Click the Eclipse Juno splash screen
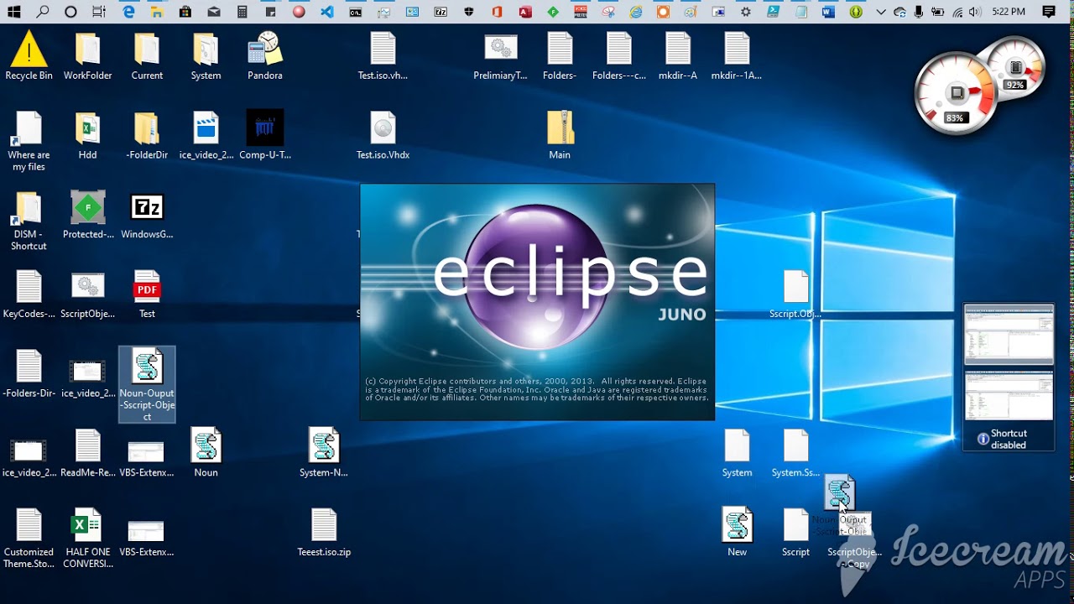Screen dimensions: 1074x604 (x=537, y=302)
